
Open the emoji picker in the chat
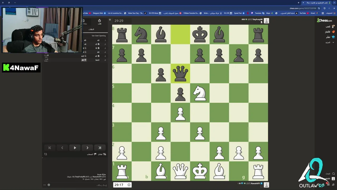click(x=49, y=185)
